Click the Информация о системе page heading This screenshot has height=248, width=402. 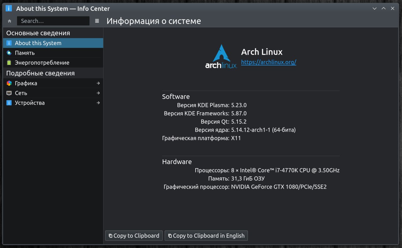coord(154,21)
